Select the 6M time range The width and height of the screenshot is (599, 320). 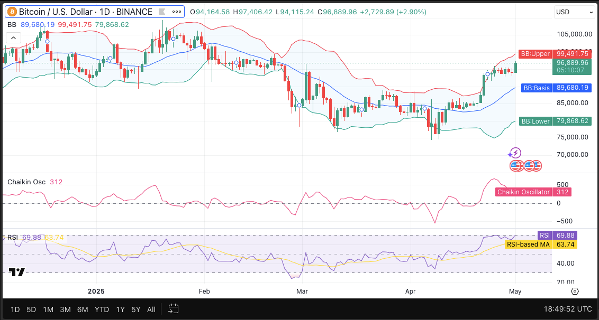coord(83,309)
